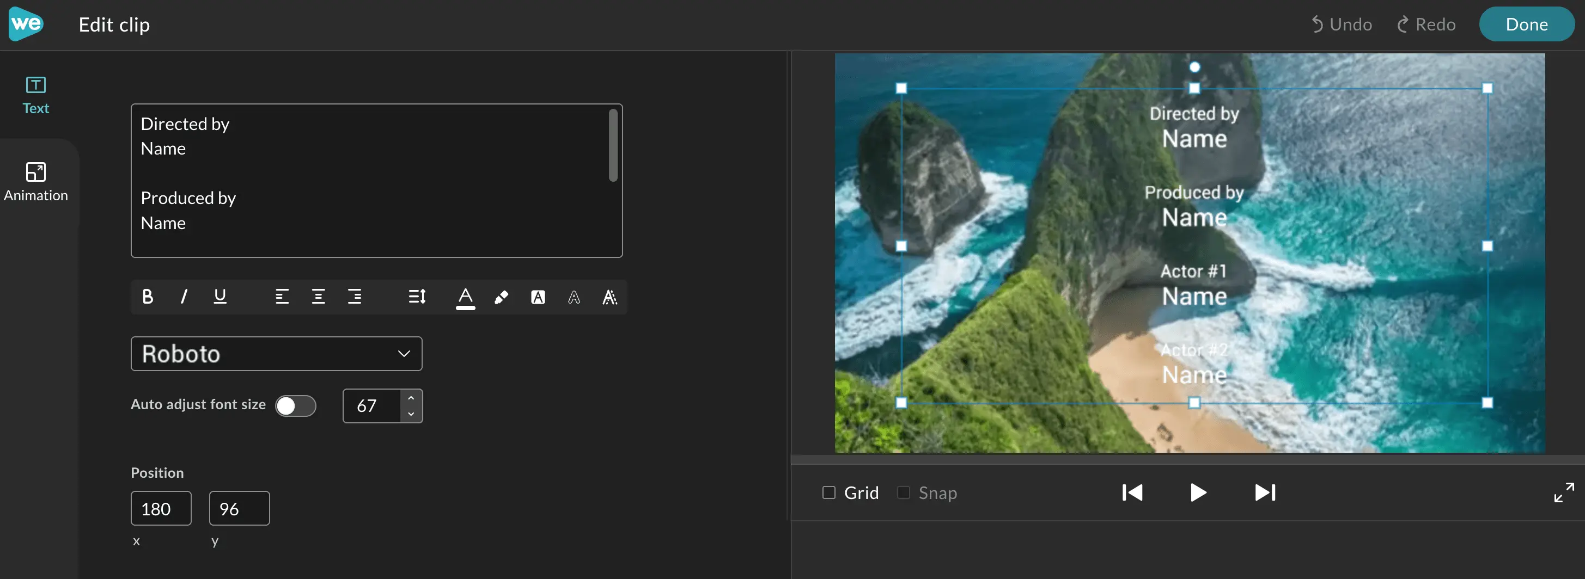Image resolution: width=1585 pixels, height=579 pixels.
Task: Increase font size with up arrow
Action: 411,398
